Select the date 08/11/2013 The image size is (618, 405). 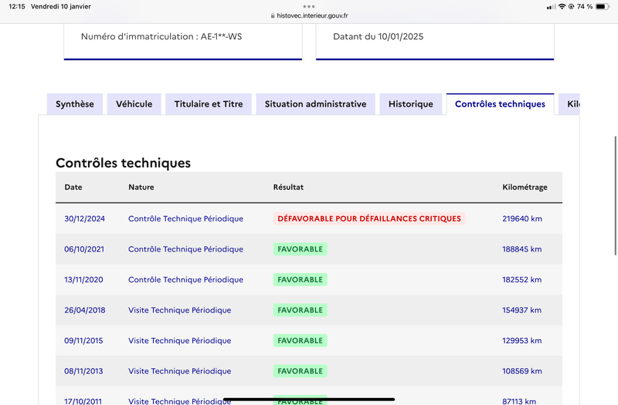[83, 371]
